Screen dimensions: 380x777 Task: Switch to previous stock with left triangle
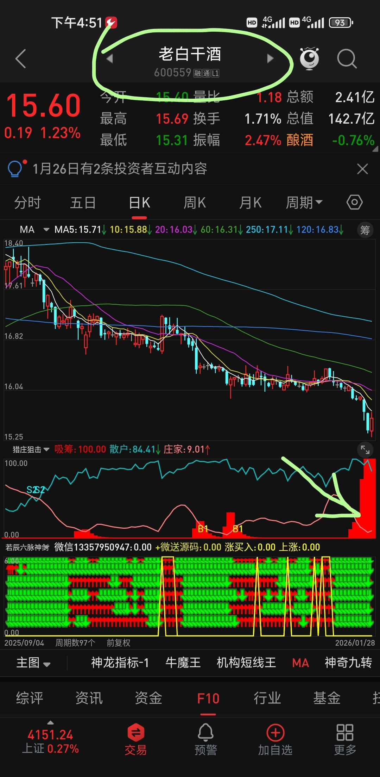click(110, 58)
